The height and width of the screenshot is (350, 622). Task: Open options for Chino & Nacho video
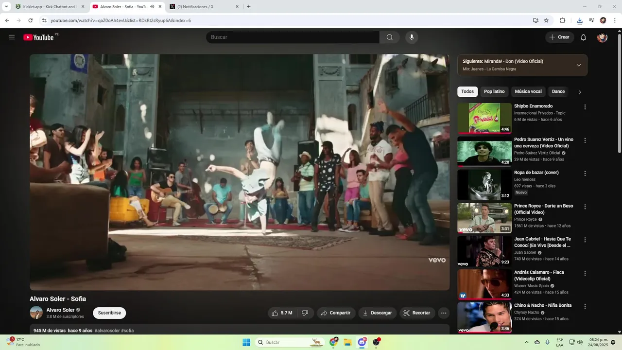585,306
